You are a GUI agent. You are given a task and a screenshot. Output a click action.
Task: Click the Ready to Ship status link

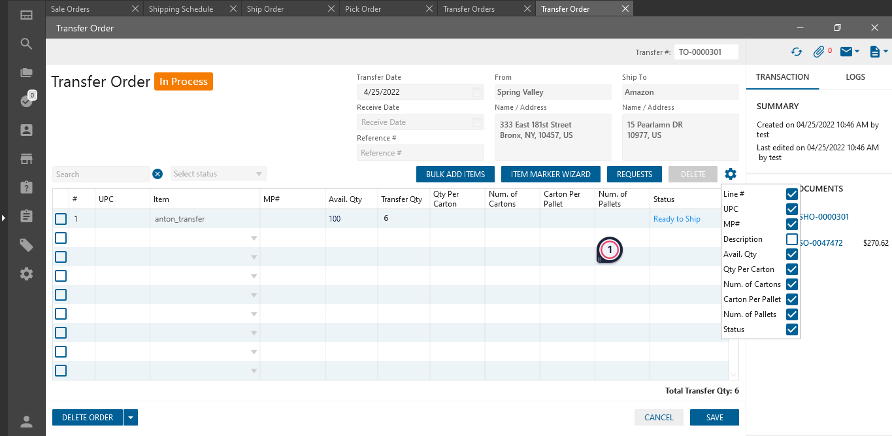coord(676,219)
